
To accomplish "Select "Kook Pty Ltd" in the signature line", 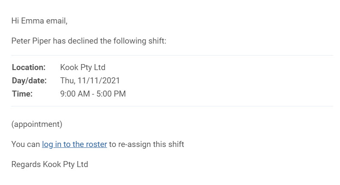I will click(x=65, y=164).
